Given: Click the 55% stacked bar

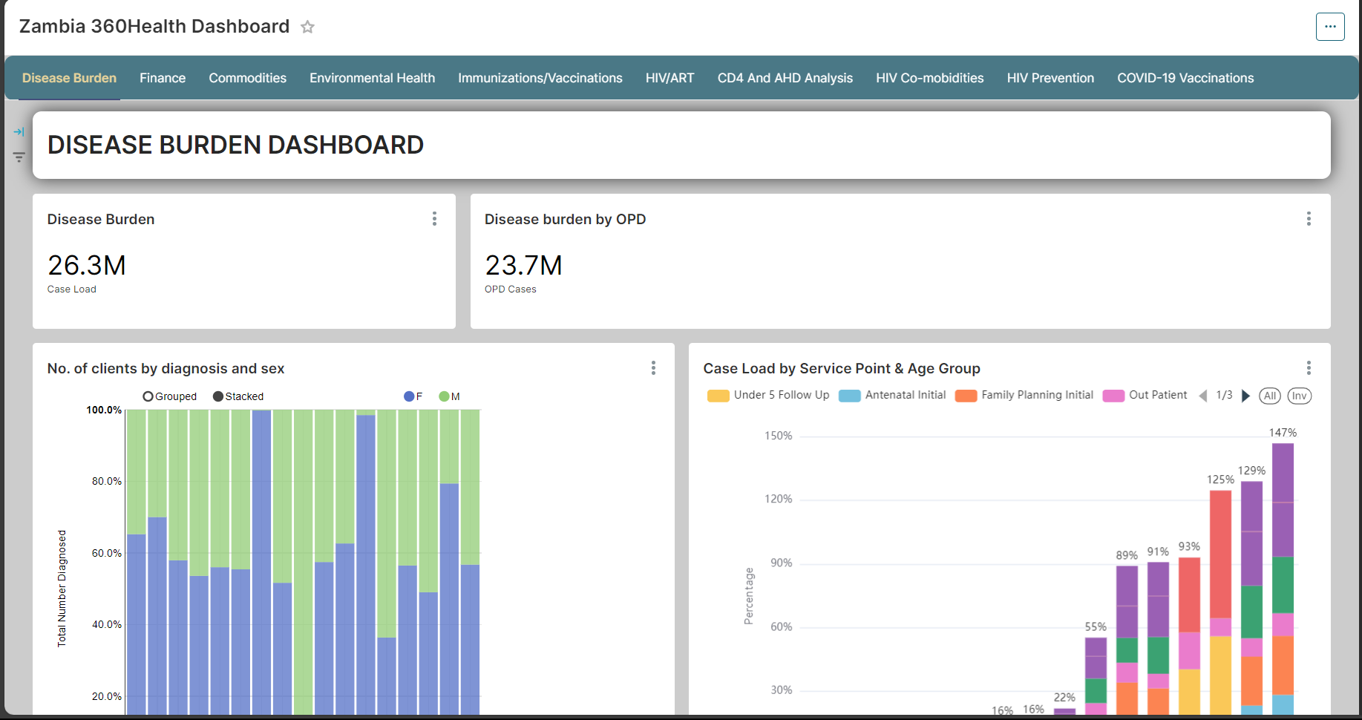Looking at the screenshot, I should click(x=1096, y=676).
